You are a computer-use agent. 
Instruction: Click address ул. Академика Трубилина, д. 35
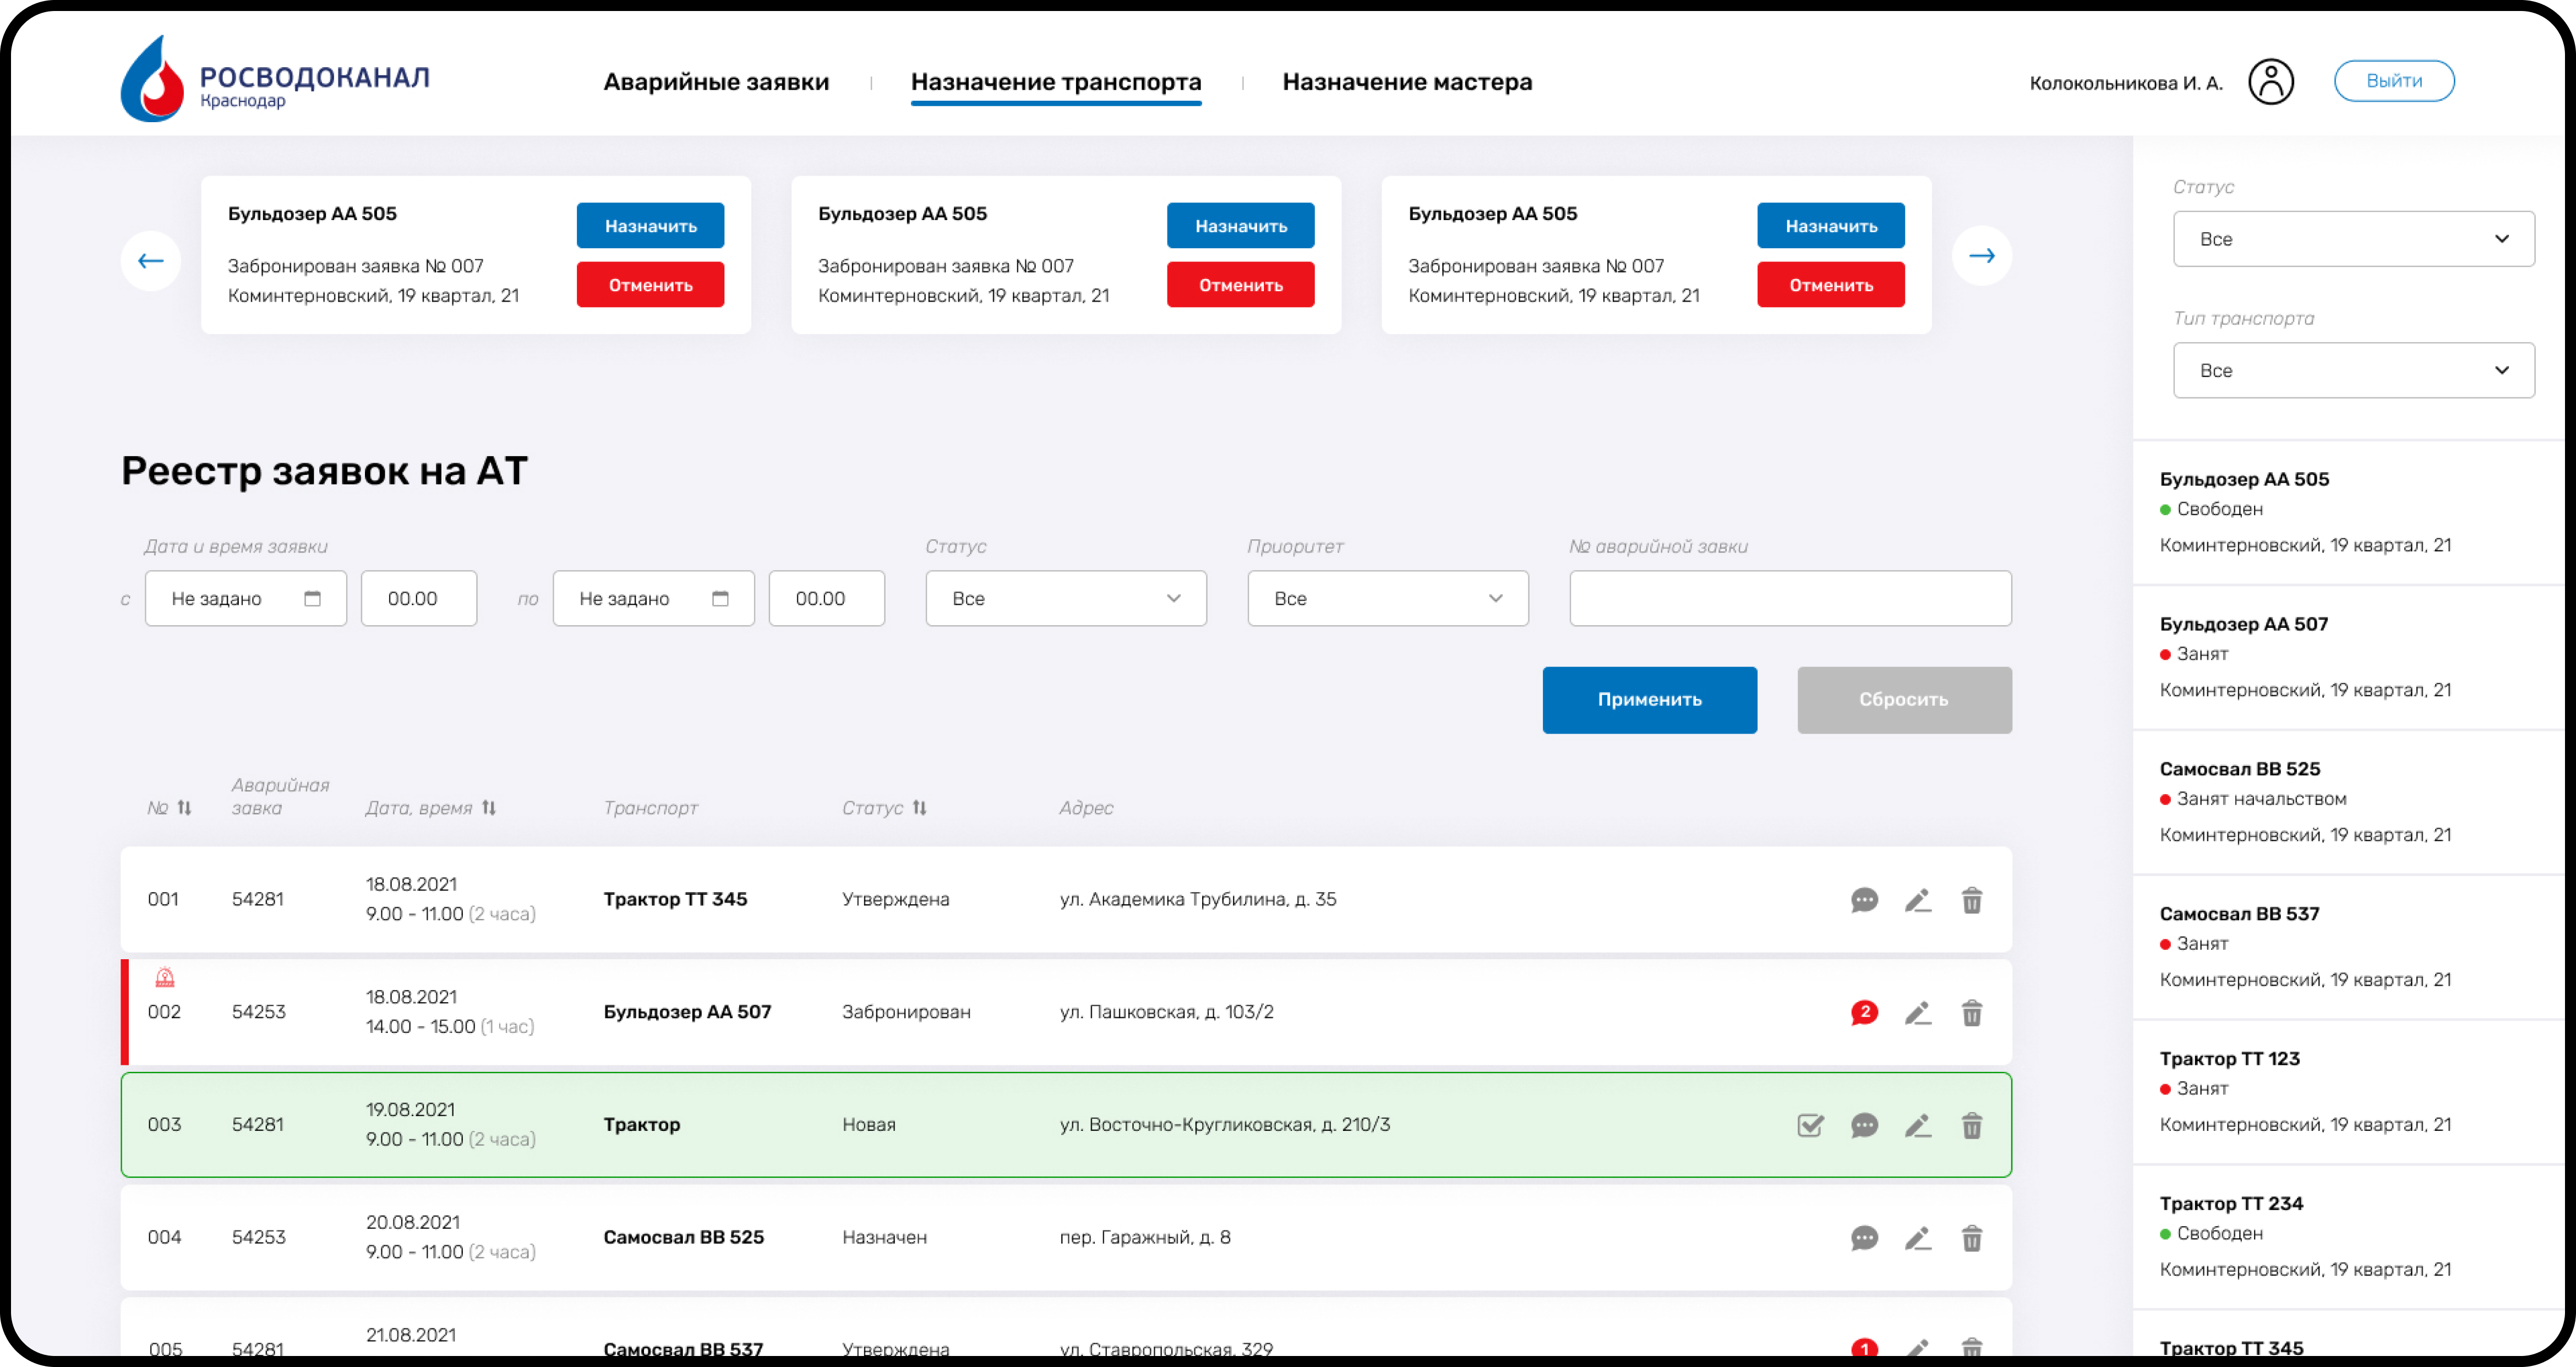pos(1197,899)
